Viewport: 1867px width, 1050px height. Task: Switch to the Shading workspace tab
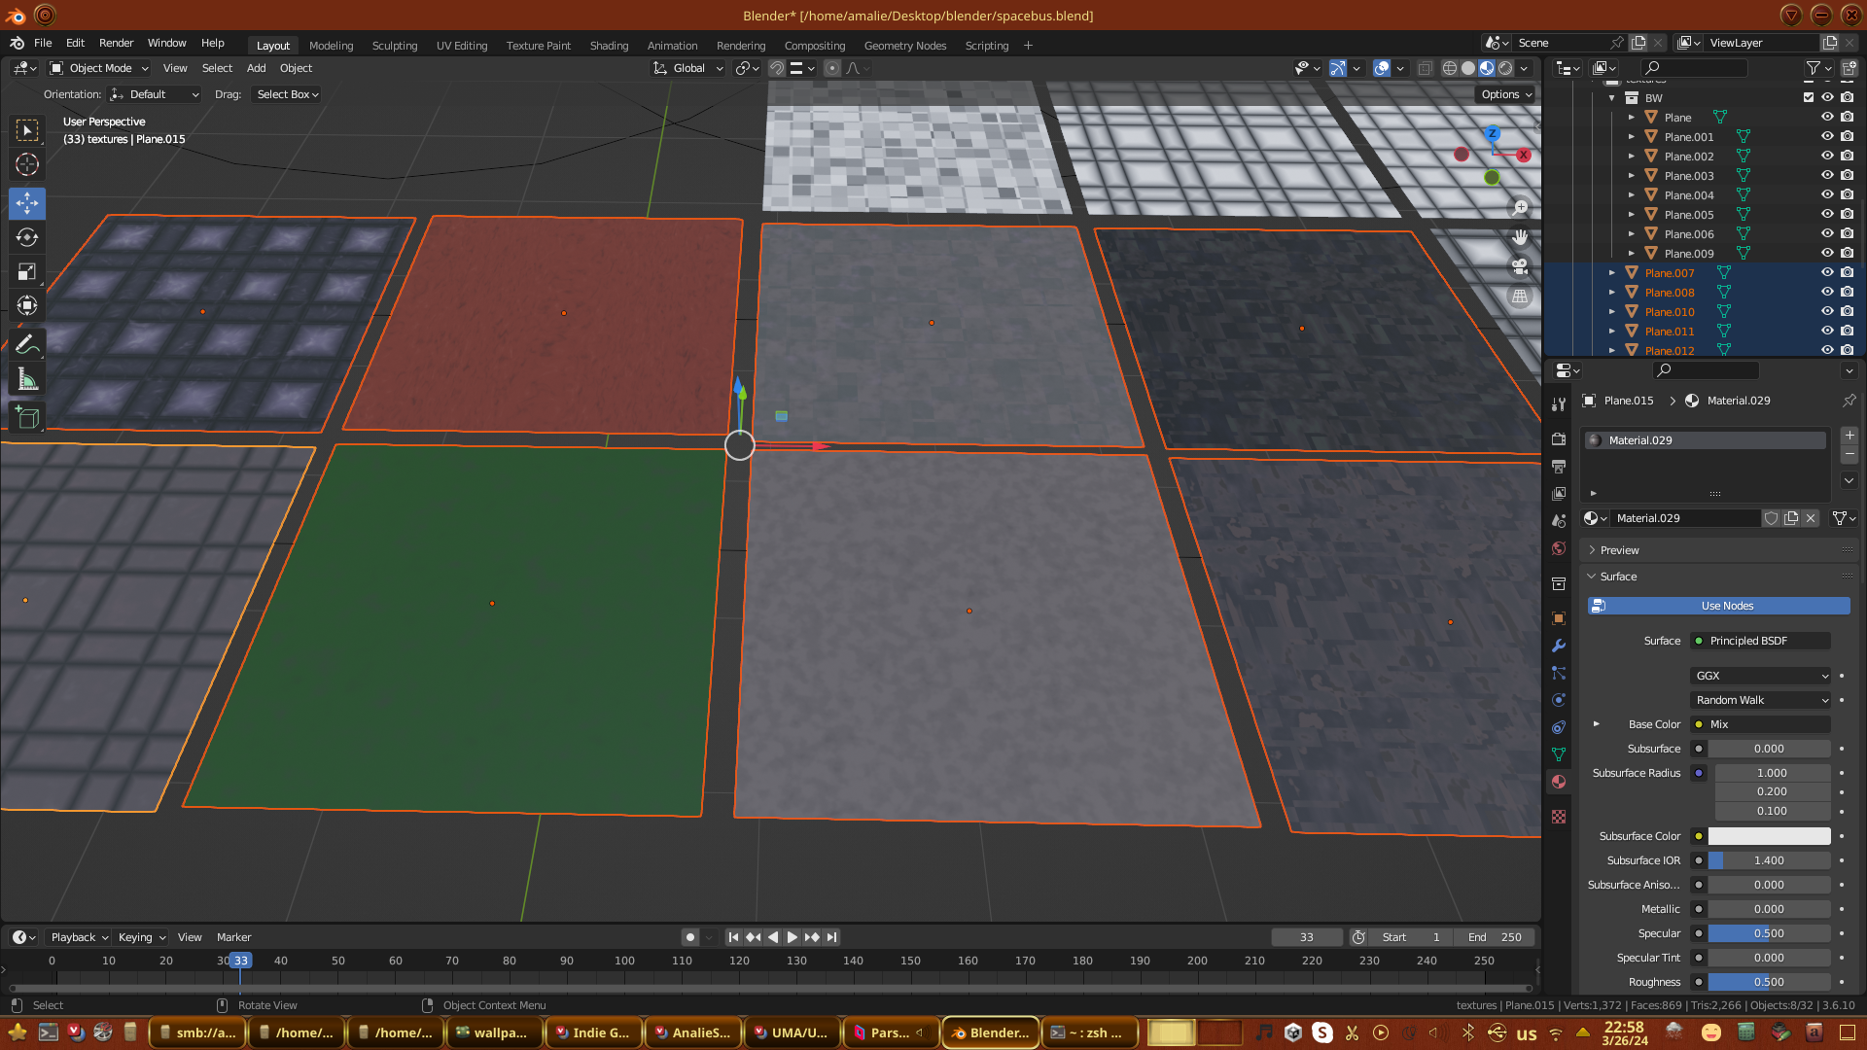click(609, 46)
